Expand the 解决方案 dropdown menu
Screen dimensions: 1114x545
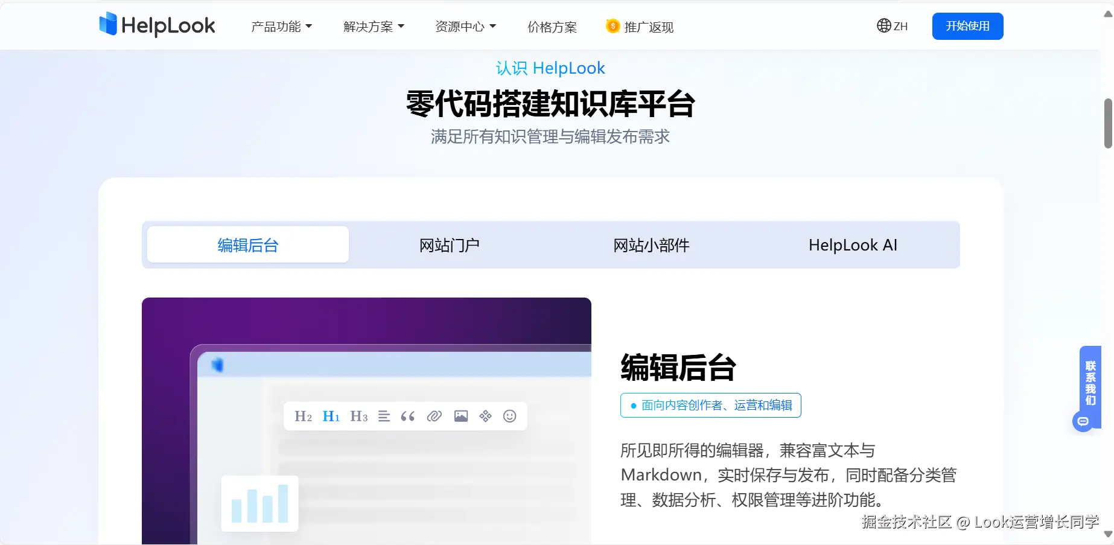point(374,27)
